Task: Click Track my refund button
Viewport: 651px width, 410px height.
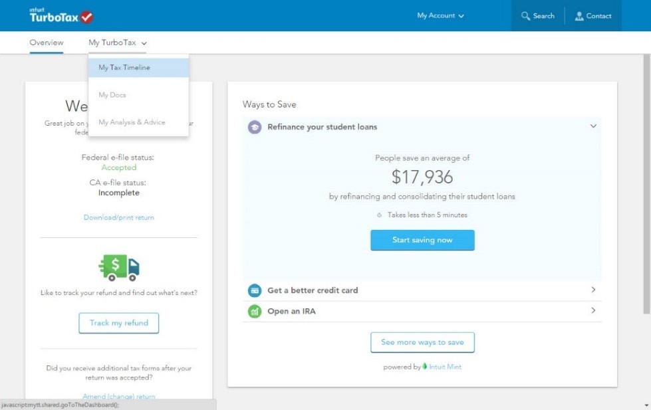Action: click(x=119, y=323)
